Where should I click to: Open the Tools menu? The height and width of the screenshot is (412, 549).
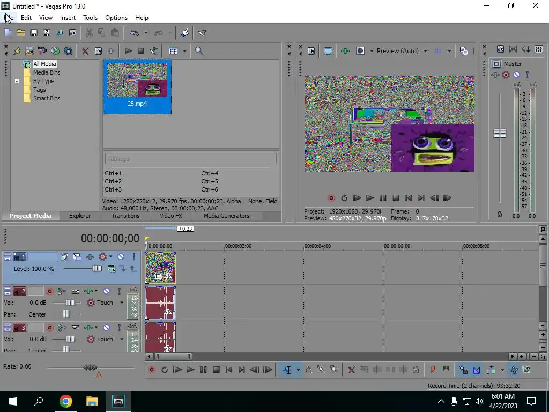(90, 18)
